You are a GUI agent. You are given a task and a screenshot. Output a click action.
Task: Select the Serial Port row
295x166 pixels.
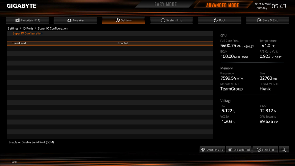click(110, 43)
